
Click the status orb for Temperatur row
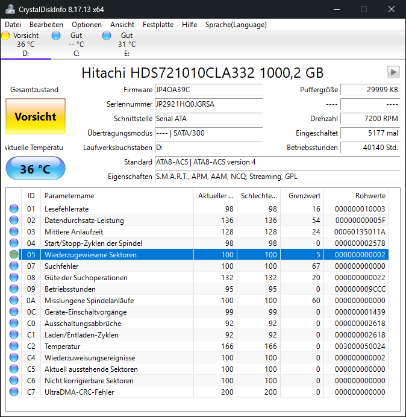(x=14, y=346)
